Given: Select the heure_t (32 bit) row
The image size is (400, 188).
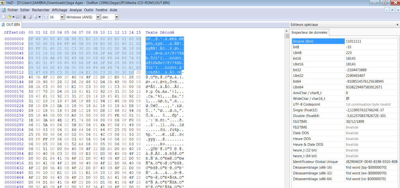Looking at the screenshot, I should tap(345, 150).
